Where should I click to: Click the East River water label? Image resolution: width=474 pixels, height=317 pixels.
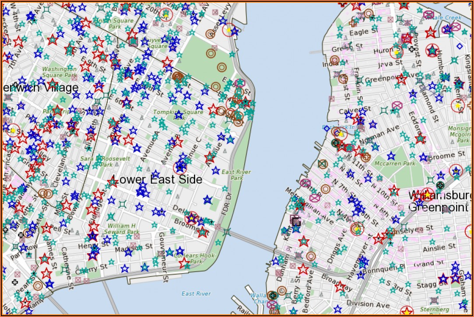[196, 293]
